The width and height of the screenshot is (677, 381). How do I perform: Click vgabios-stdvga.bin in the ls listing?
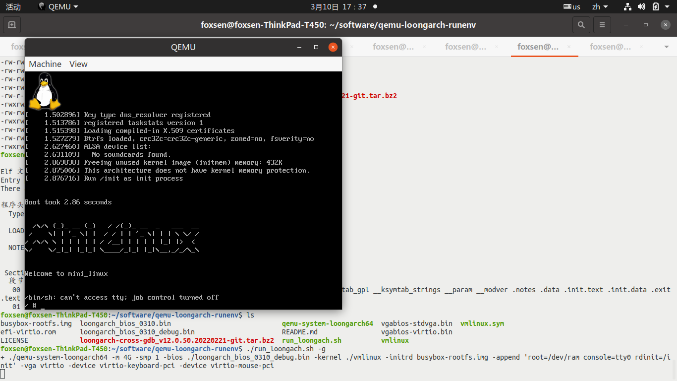tap(417, 323)
